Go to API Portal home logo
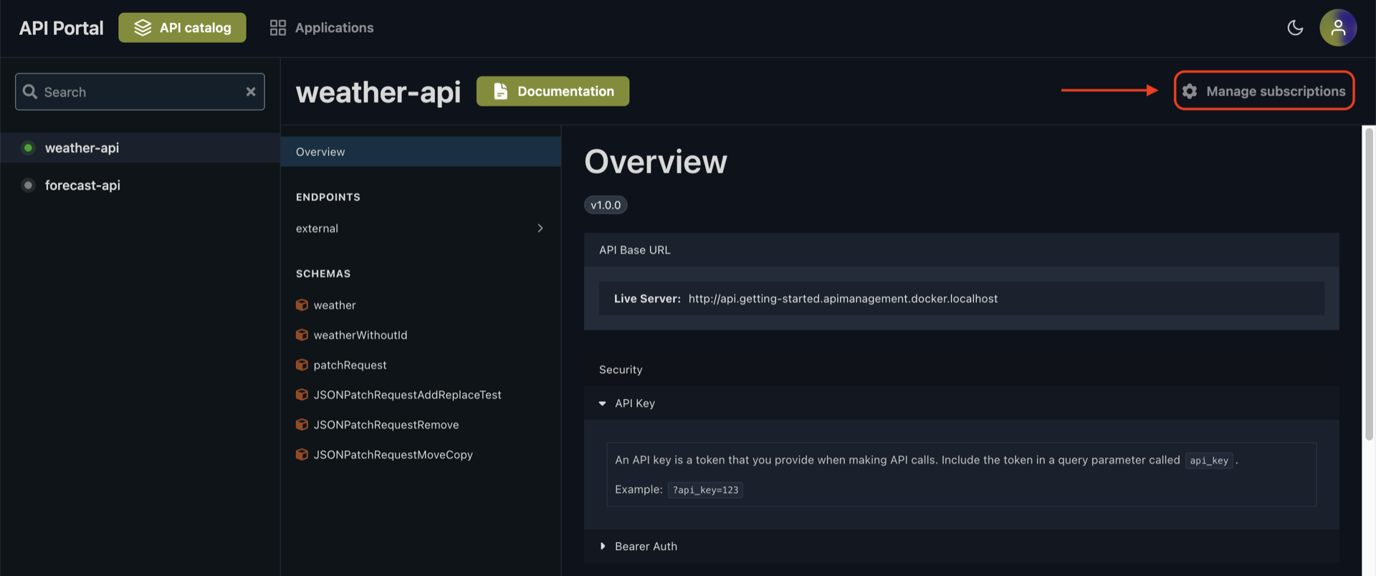 point(61,28)
